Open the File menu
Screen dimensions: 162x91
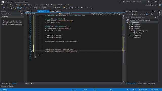(2, 5)
